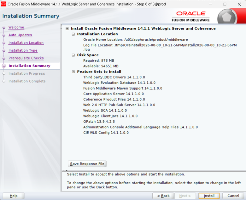Close the installer window
Viewport: 246px width, 200px height.
click(239, 4)
